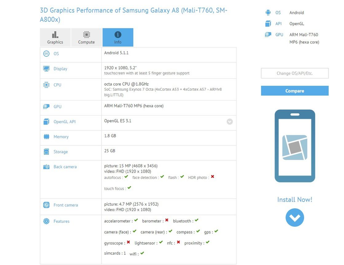Screen dimensions: 344x265
Task: Click the Display label
Action: (60, 69)
